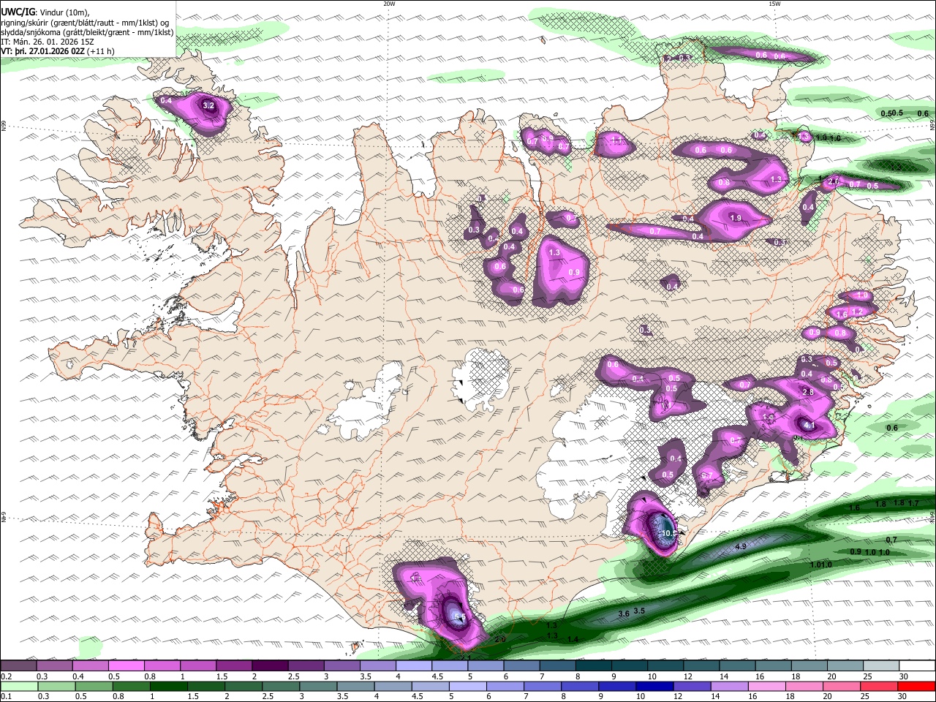The height and width of the screenshot is (702, 936).
Task: Click the '15W' longitude label at the top edge
Action: [774, 4]
